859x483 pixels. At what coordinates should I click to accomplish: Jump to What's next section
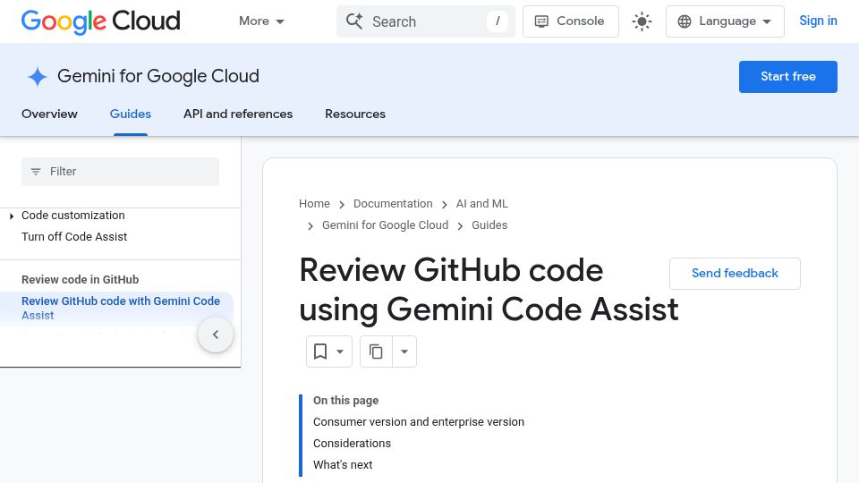click(x=343, y=464)
